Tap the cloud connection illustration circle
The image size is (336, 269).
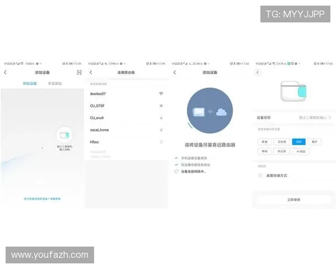(210, 110)
